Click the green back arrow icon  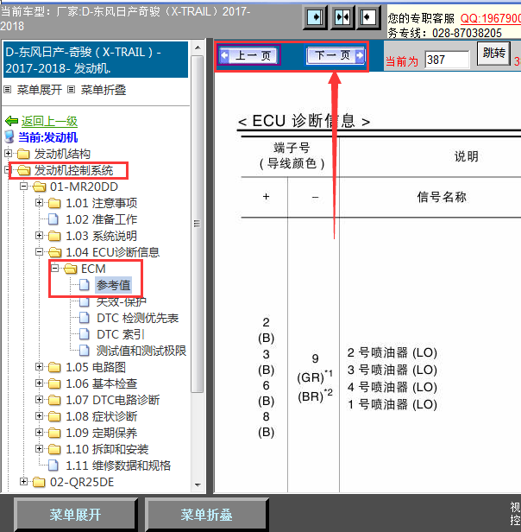click(x=12, y=121)
